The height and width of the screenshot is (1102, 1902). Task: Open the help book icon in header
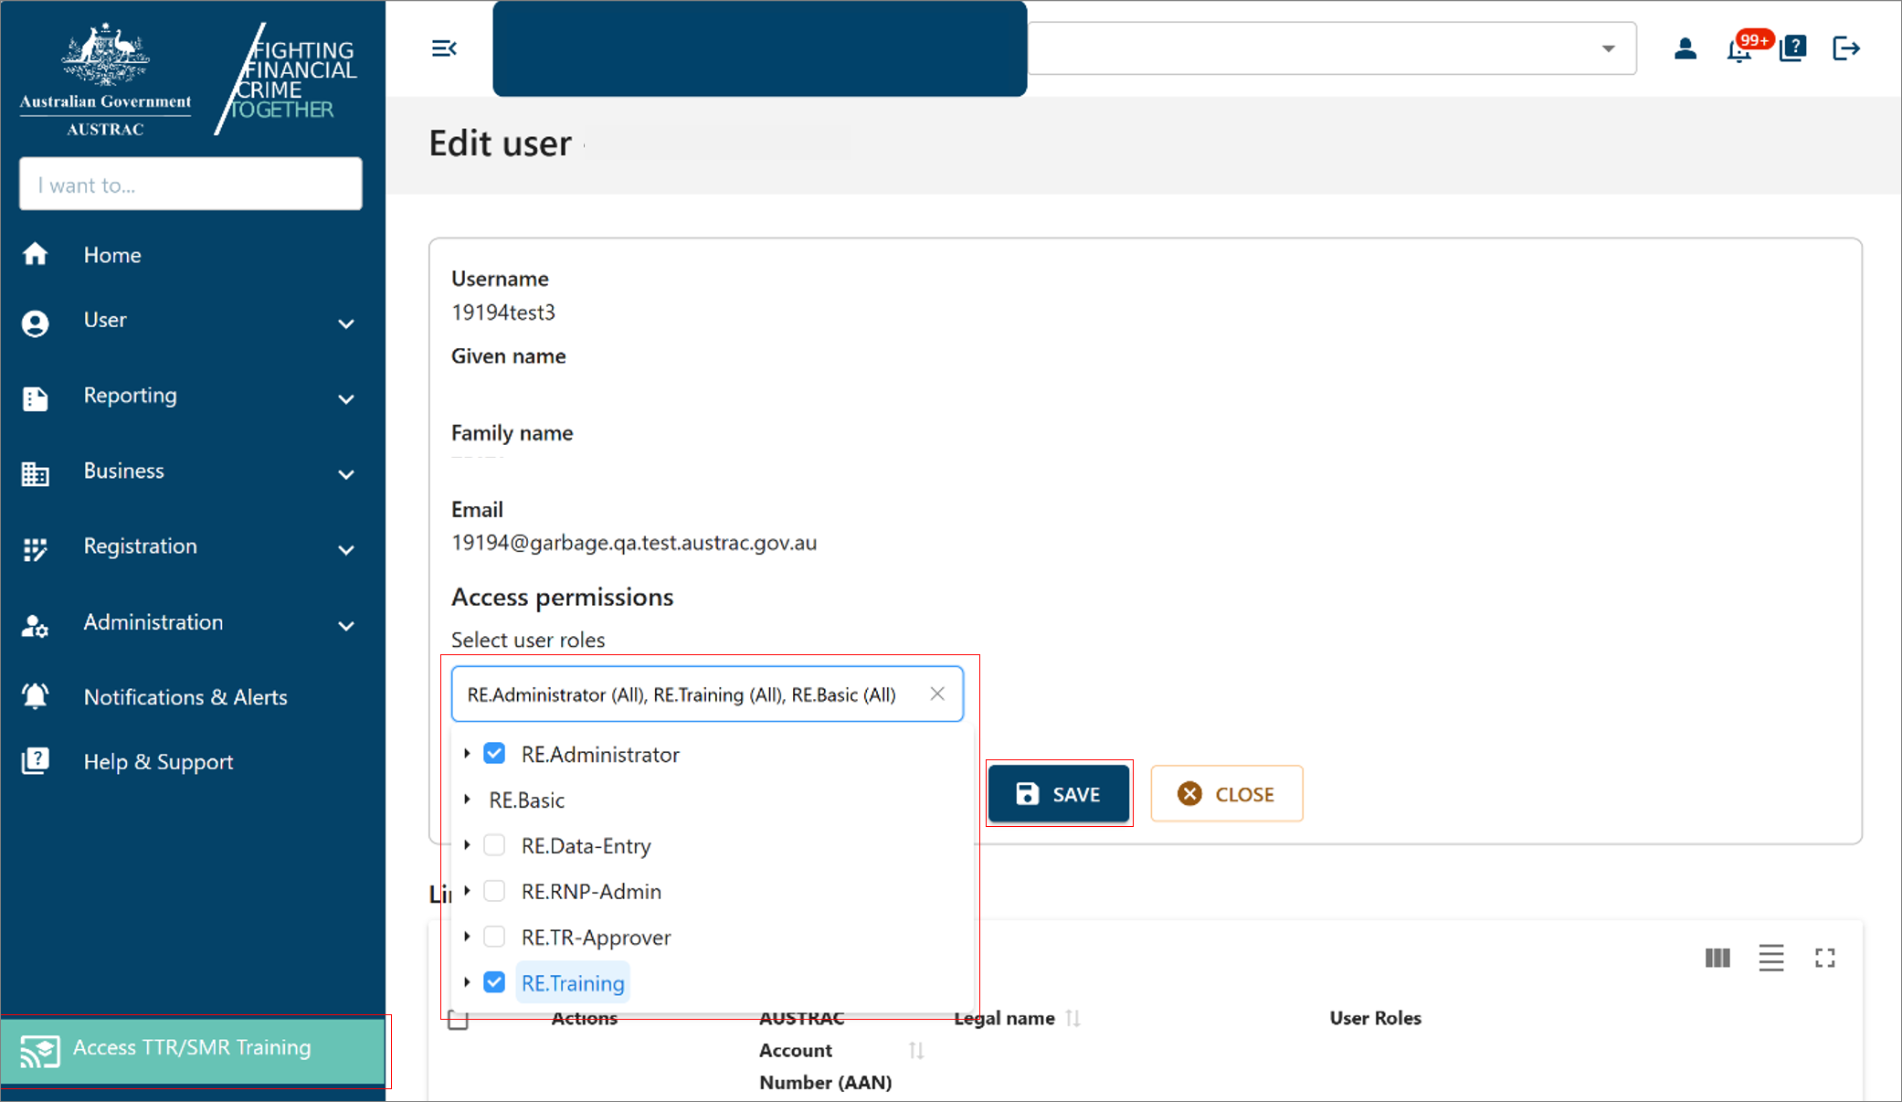pos(1793,48)
